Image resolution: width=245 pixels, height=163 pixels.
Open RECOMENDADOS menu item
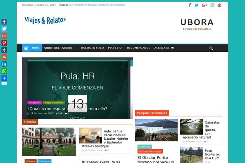click(x=138, y=48)
